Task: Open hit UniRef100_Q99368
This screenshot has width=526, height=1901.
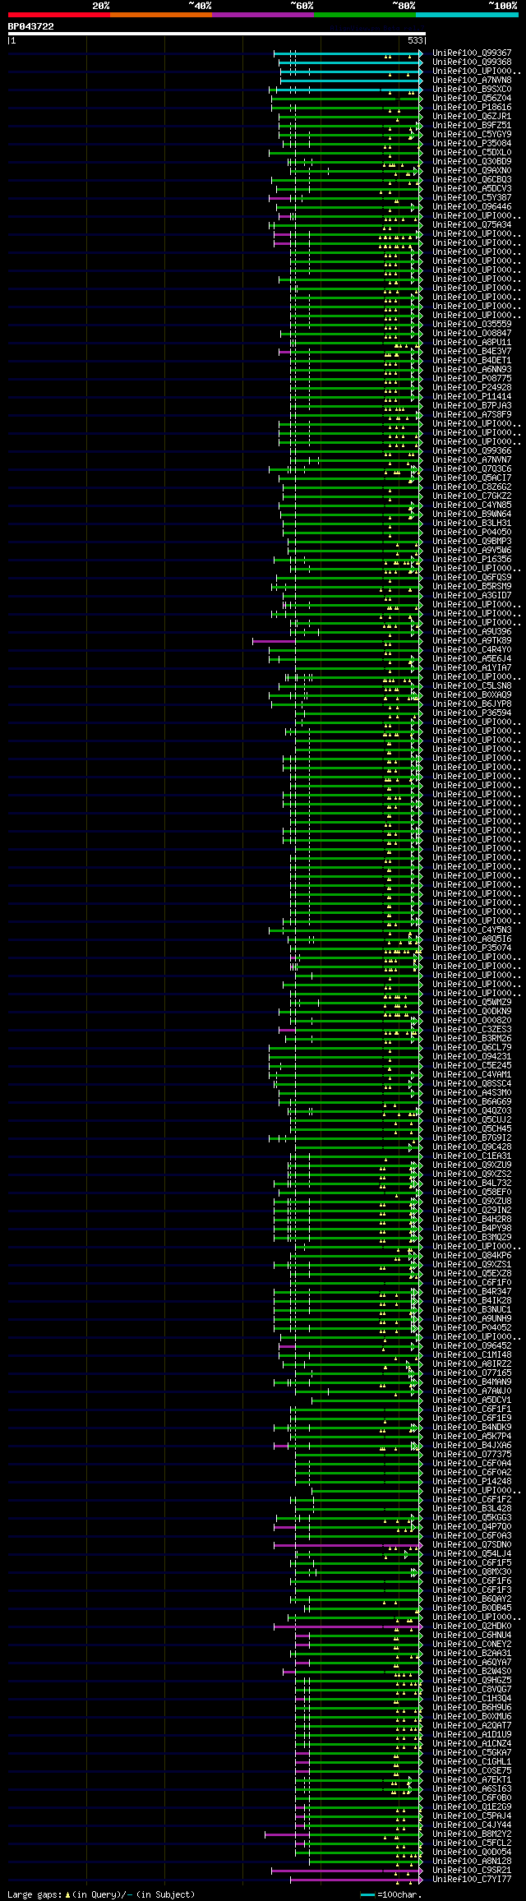Action: [x=472, y=62]
